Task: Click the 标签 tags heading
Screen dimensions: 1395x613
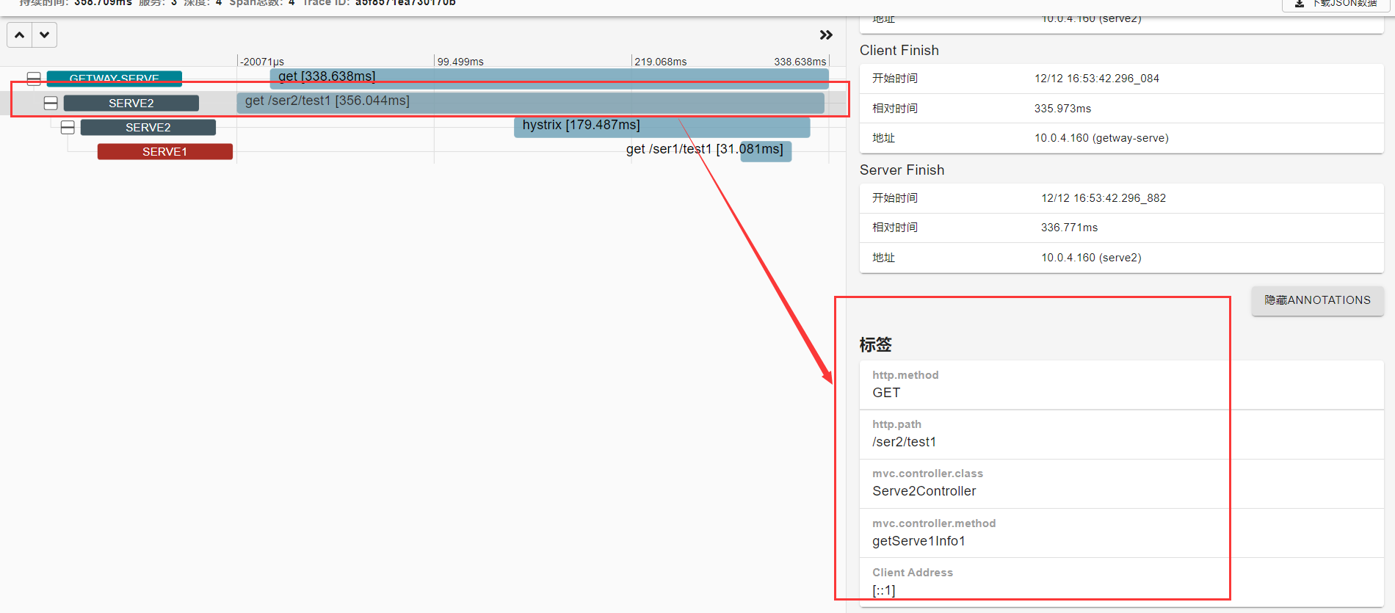Action: point(875,344)
